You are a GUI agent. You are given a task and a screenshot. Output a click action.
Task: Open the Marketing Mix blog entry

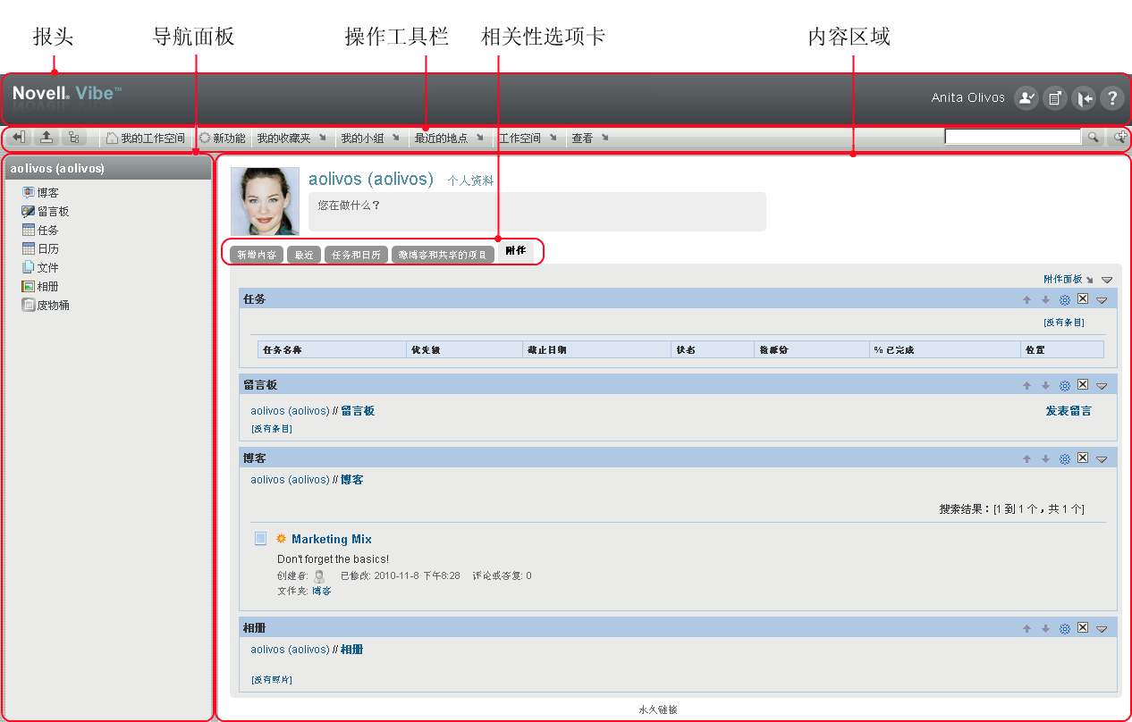click(x=332, y=539)
